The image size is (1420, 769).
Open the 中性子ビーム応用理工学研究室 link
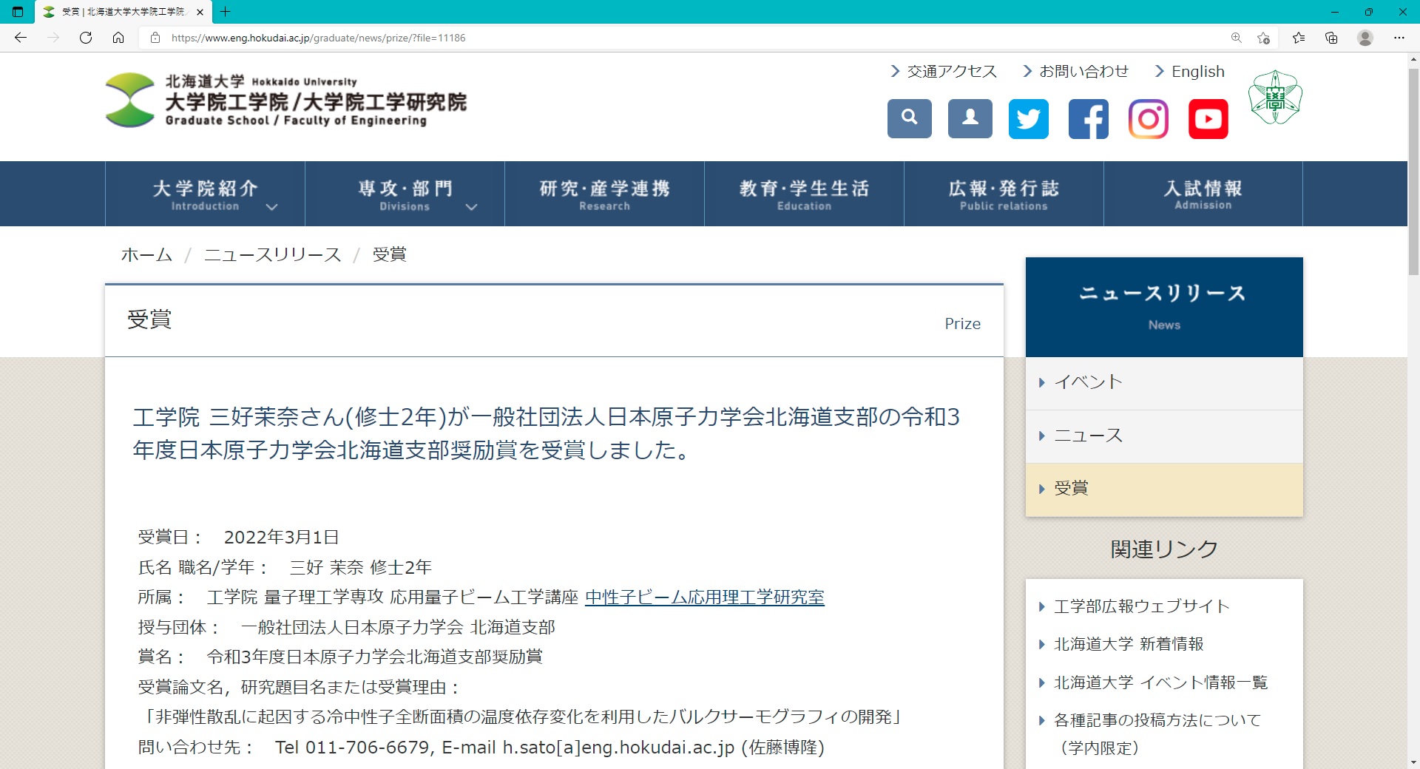click(704, 597)
